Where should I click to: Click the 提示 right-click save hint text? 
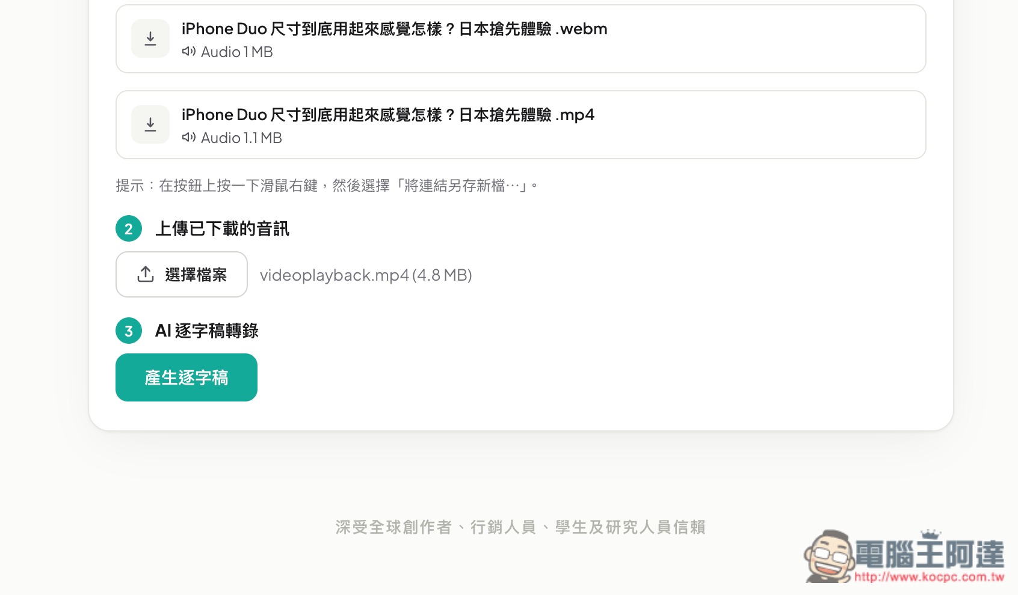click(327, 186)
